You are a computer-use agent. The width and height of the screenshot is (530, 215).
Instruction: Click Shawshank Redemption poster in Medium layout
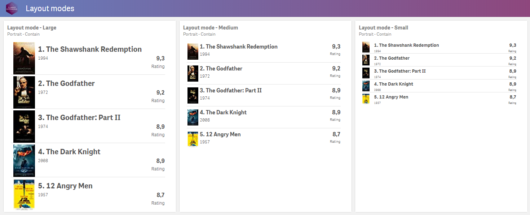click(x=193, y=51)
